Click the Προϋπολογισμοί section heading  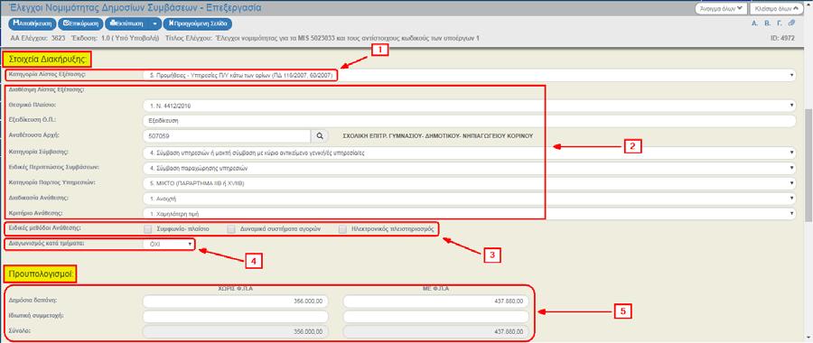point(40,273)
